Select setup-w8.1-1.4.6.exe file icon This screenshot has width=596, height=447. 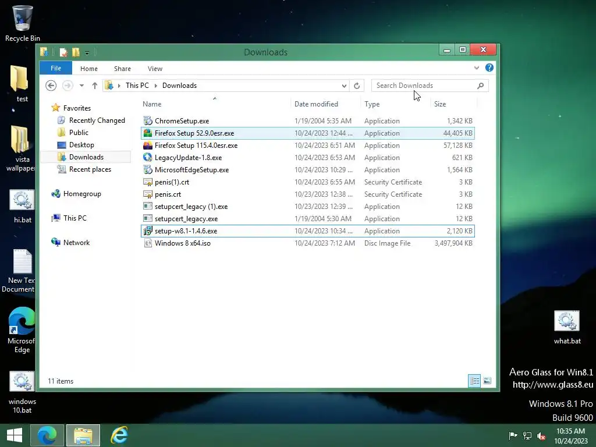[148, 230]
